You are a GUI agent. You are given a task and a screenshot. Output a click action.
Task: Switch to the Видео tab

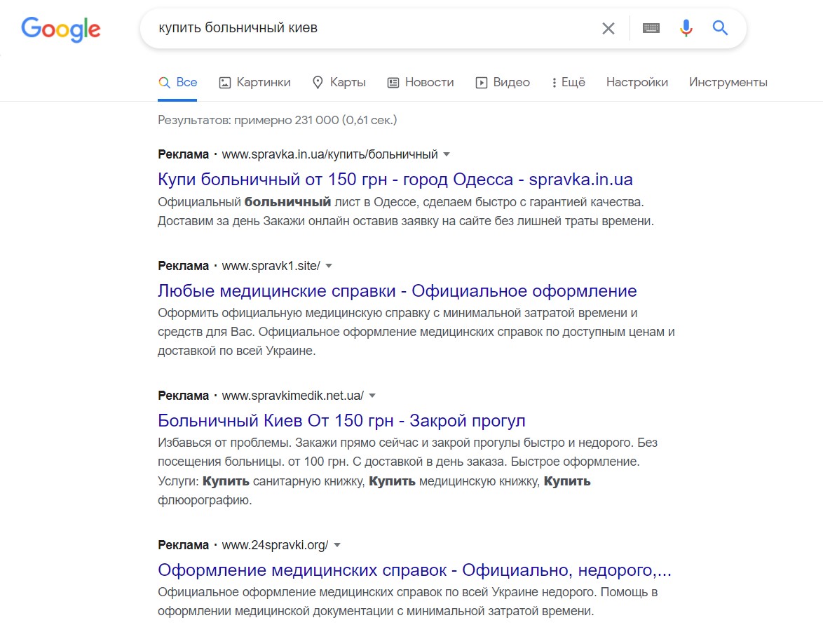(x=503, y=83)
